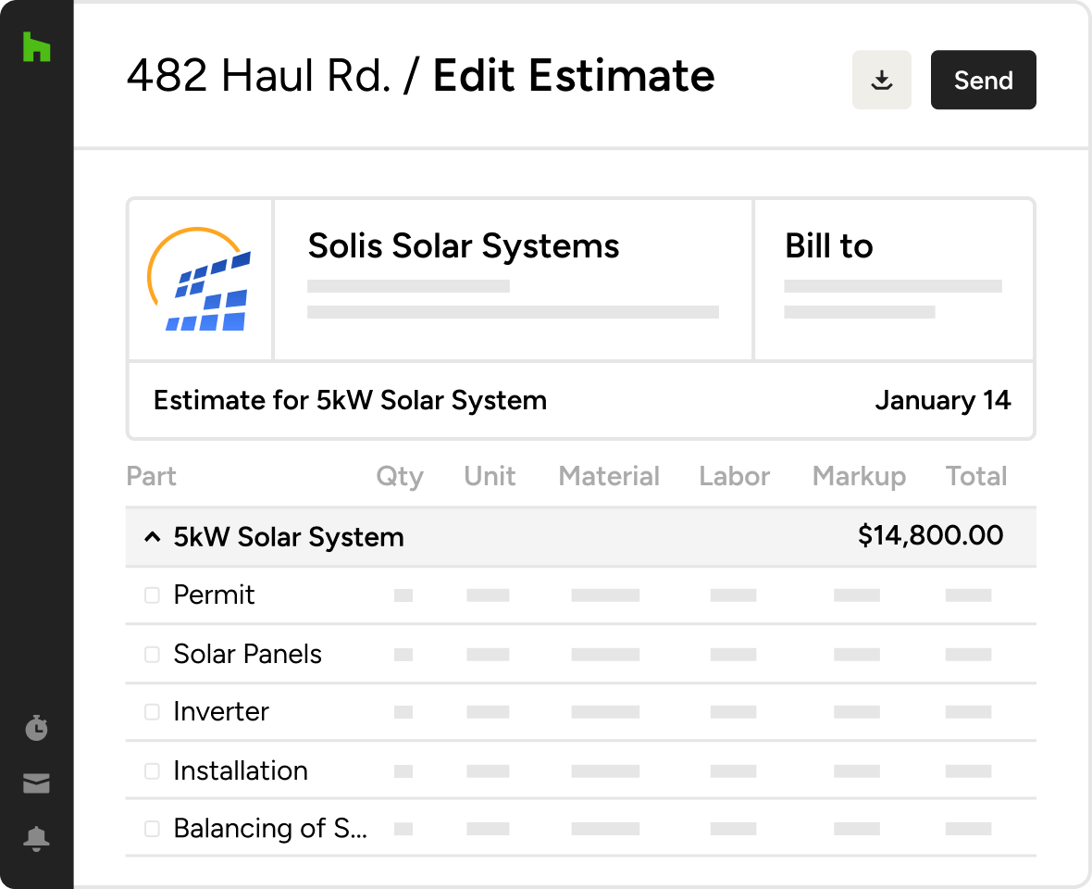Select the Solar Panels checkbox
Screen dimensions: 1092x889
(153, 655)
